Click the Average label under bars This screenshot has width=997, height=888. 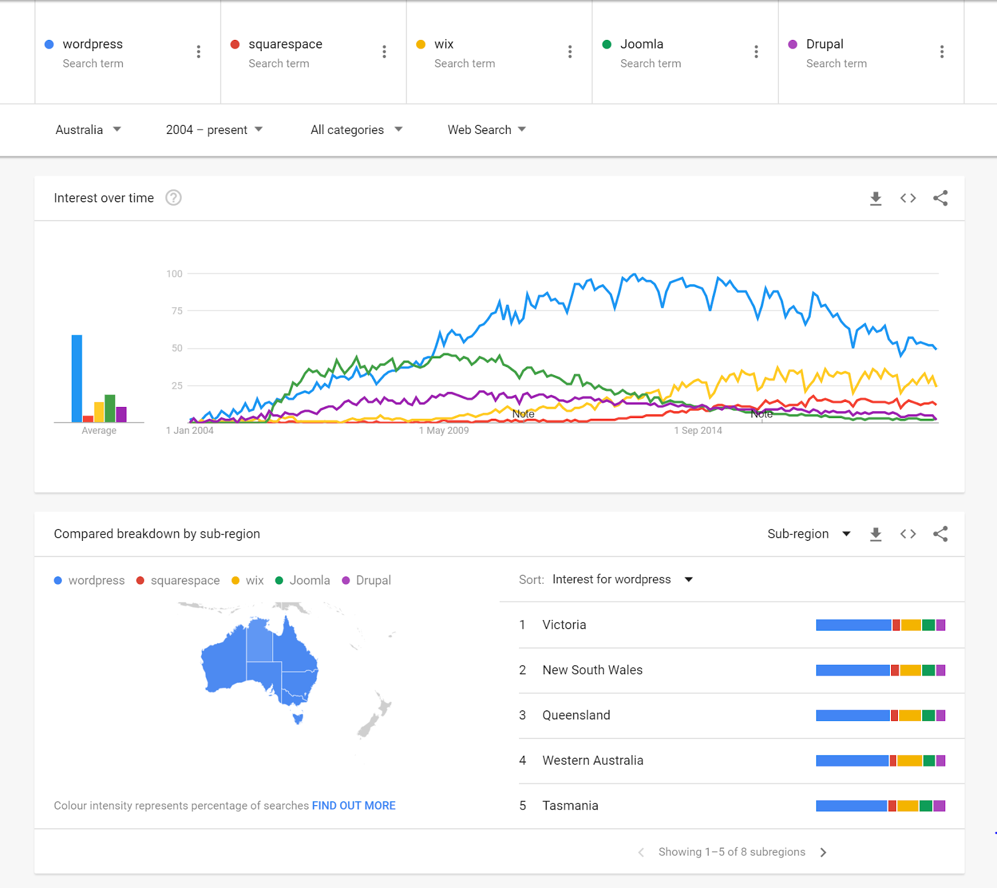pyautogui.click(x=99, y=431)
